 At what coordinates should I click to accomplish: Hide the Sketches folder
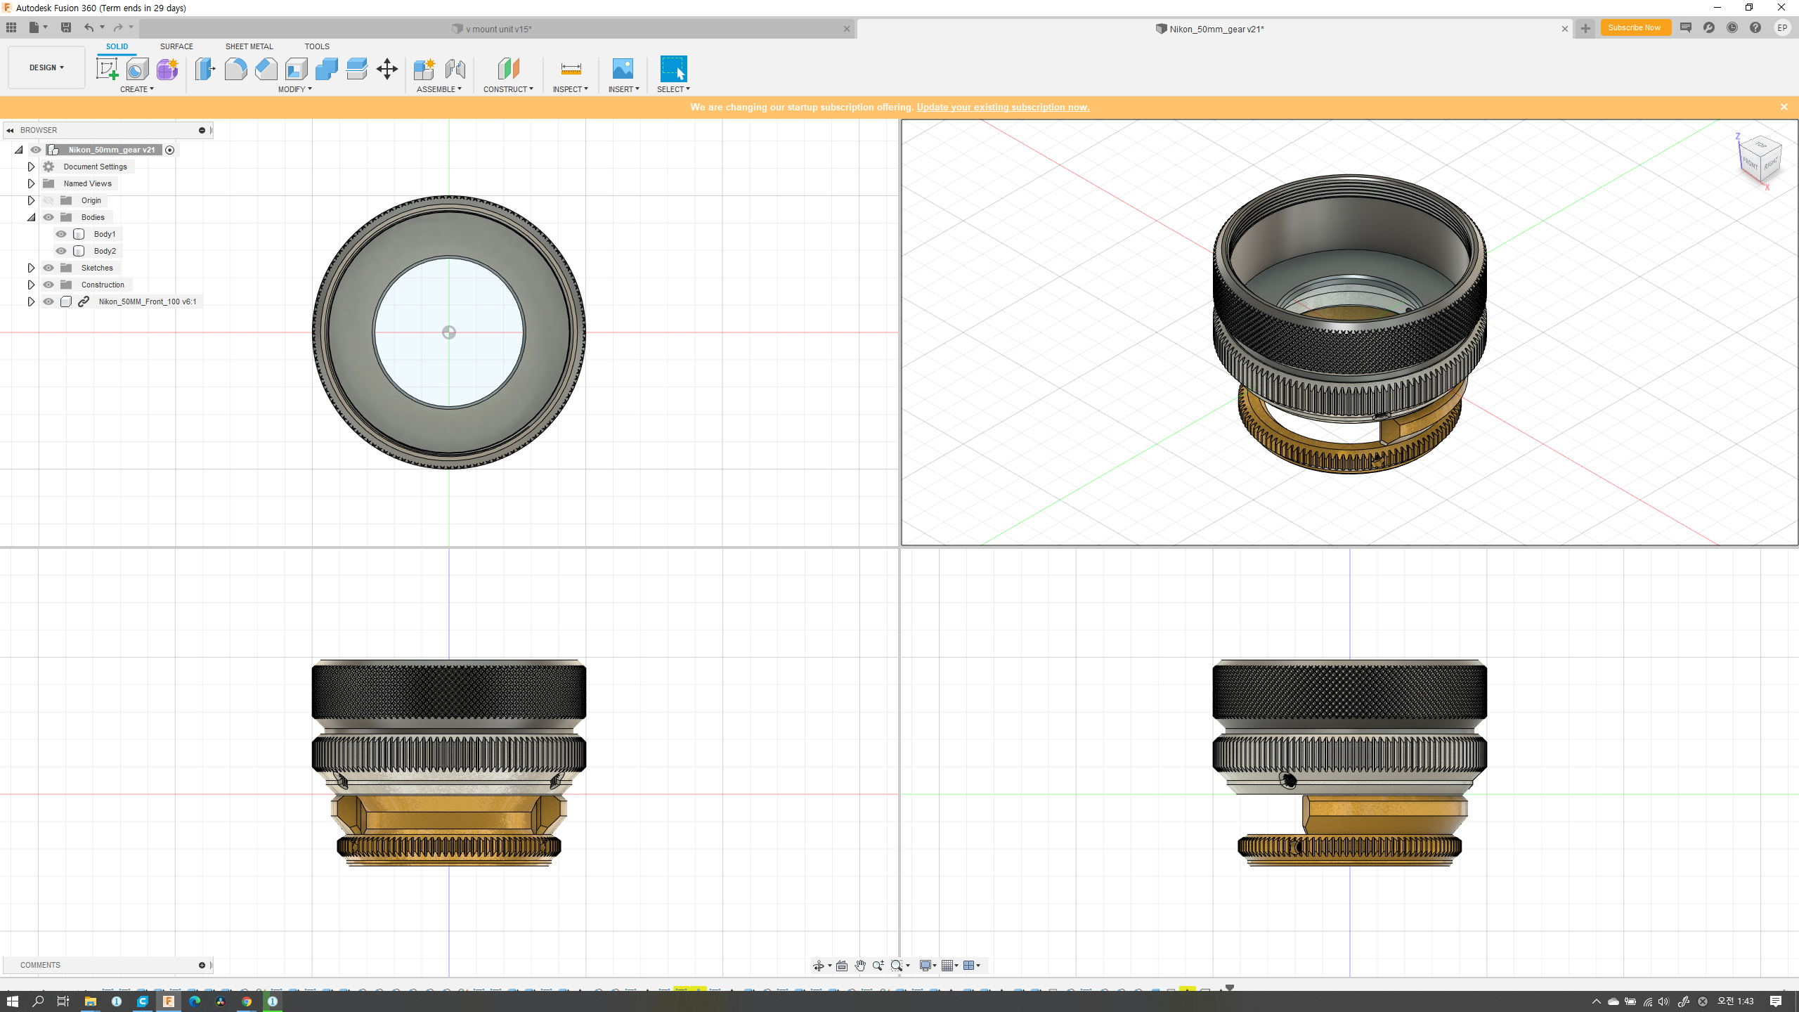[x=48, y=268]
